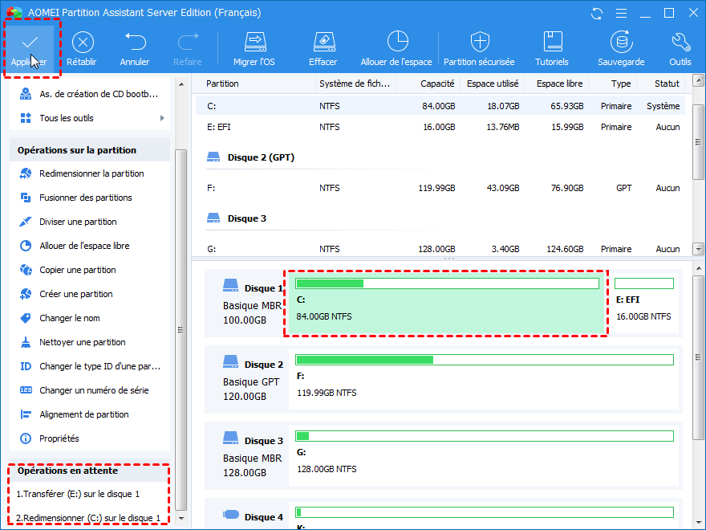Click the Redimensionner la partition option
Screen dimensions: 706x530
(x=91, y=173)
